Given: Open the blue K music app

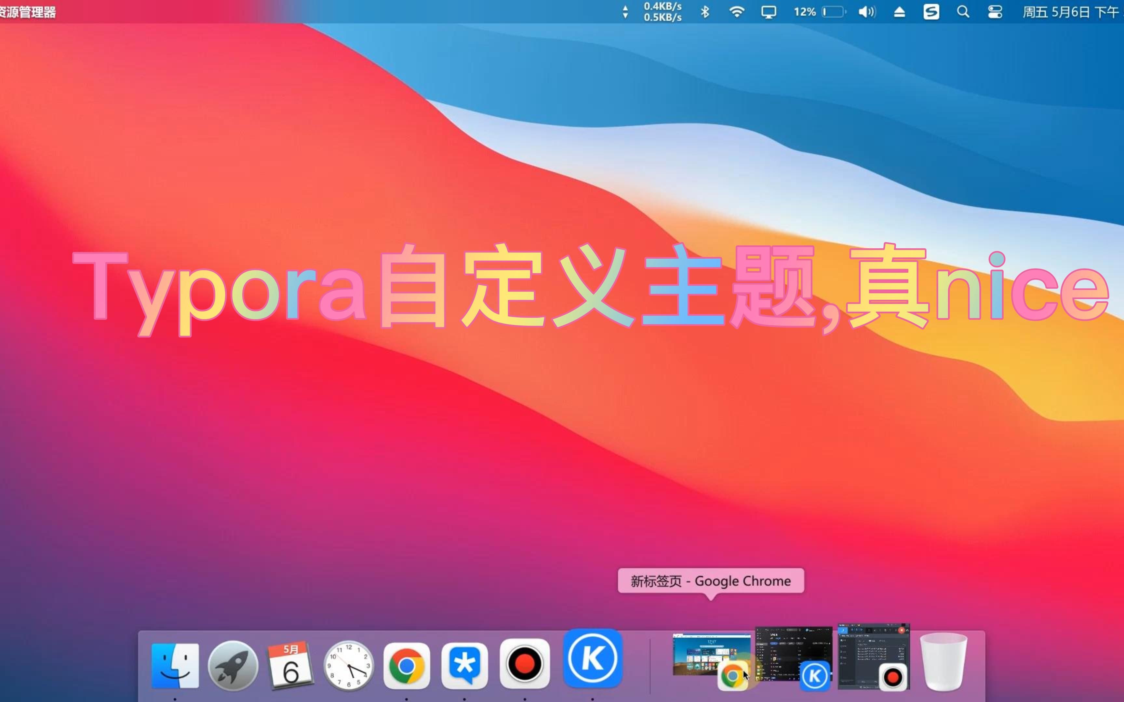Looking at the screenshot, I should [x=593, y=658].
